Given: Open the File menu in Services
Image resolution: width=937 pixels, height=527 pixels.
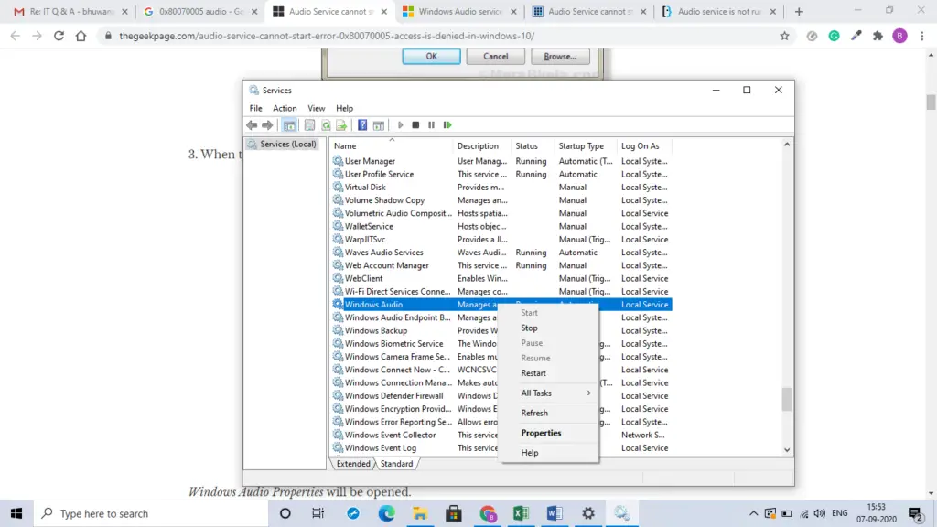Looking at the screenshot, I should pos(256,108).
